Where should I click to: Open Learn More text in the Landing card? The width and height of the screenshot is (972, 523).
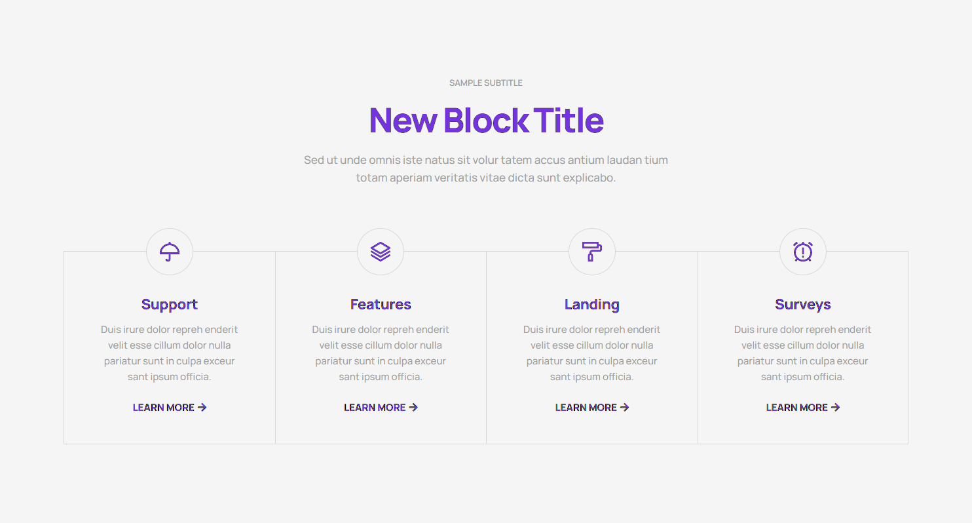[586, 408]
